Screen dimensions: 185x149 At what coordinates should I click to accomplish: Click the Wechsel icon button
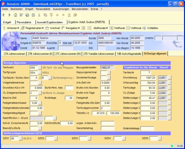(x=47, y=28)
